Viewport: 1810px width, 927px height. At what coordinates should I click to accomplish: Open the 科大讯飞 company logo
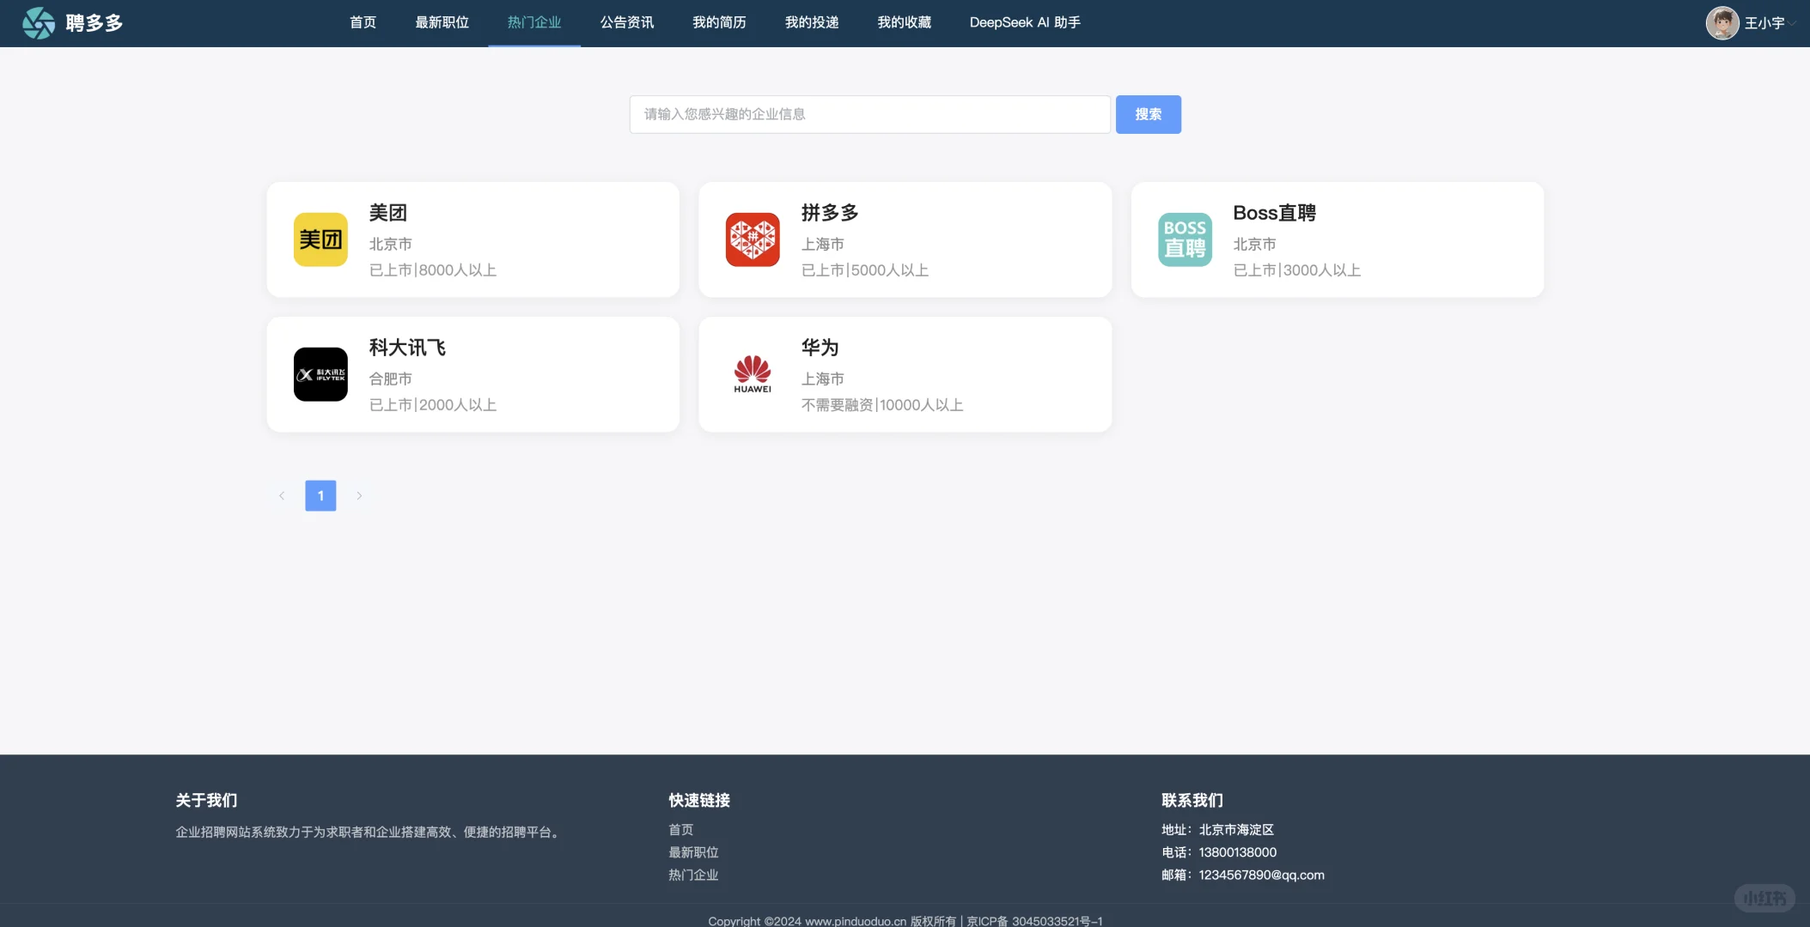[x=320, y=374]
